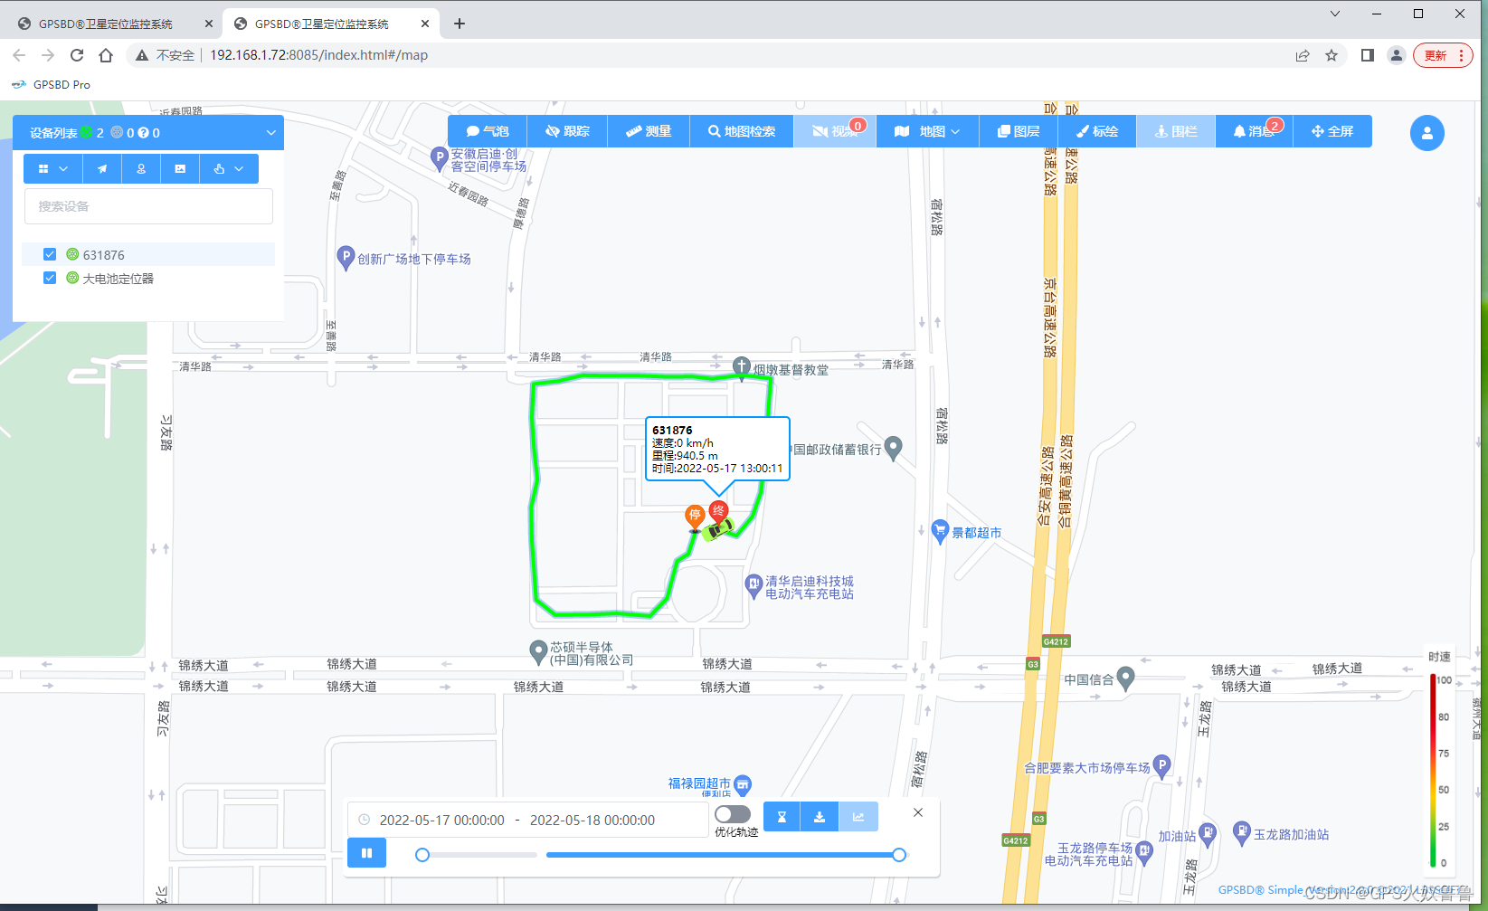Click the playback speed slider handle
Viewport: 1488px width, 911px height.
coord(422,855)
